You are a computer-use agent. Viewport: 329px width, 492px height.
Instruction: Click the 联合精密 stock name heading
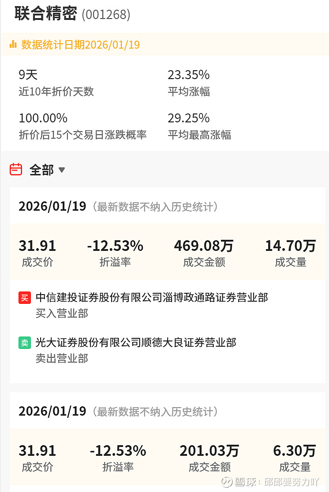[46, 14]
